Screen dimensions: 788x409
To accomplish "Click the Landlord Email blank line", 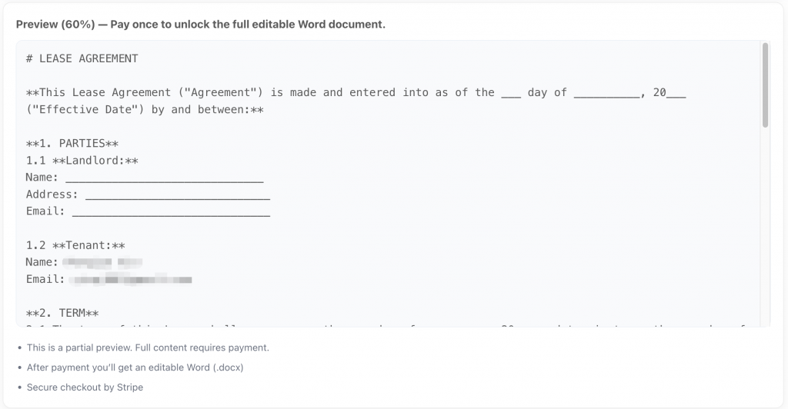I will (170, 211).
